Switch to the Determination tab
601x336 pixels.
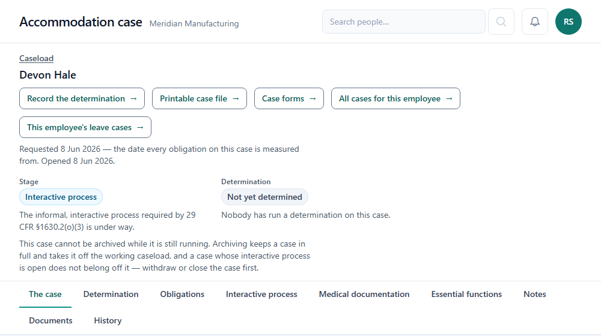(x=111, y=294)
